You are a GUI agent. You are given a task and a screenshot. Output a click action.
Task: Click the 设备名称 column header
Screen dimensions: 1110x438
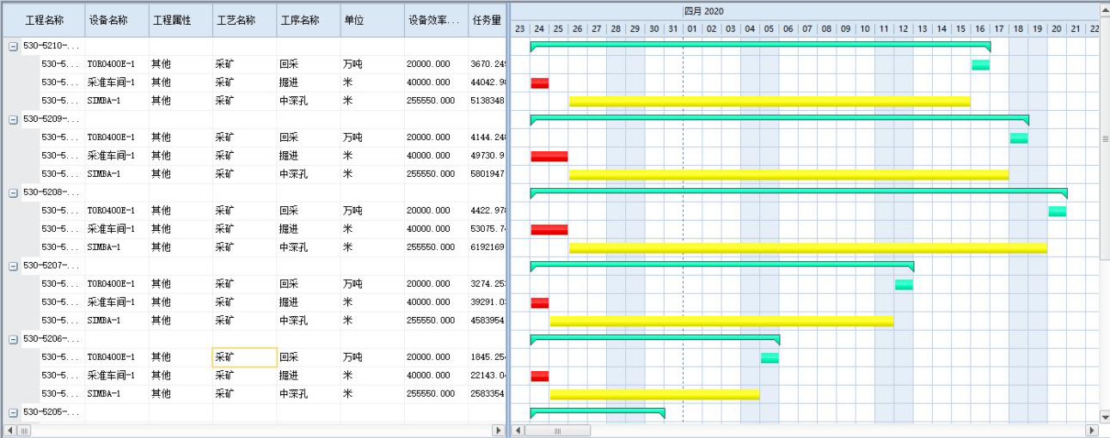[x=109, y=19]
